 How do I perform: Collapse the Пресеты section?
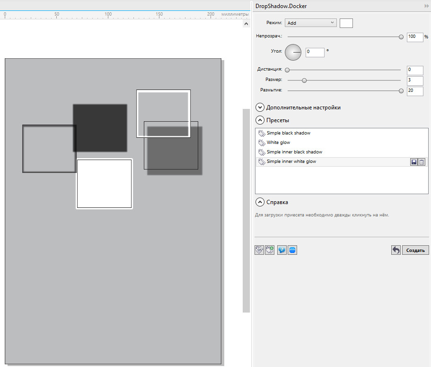coord(260,120)
